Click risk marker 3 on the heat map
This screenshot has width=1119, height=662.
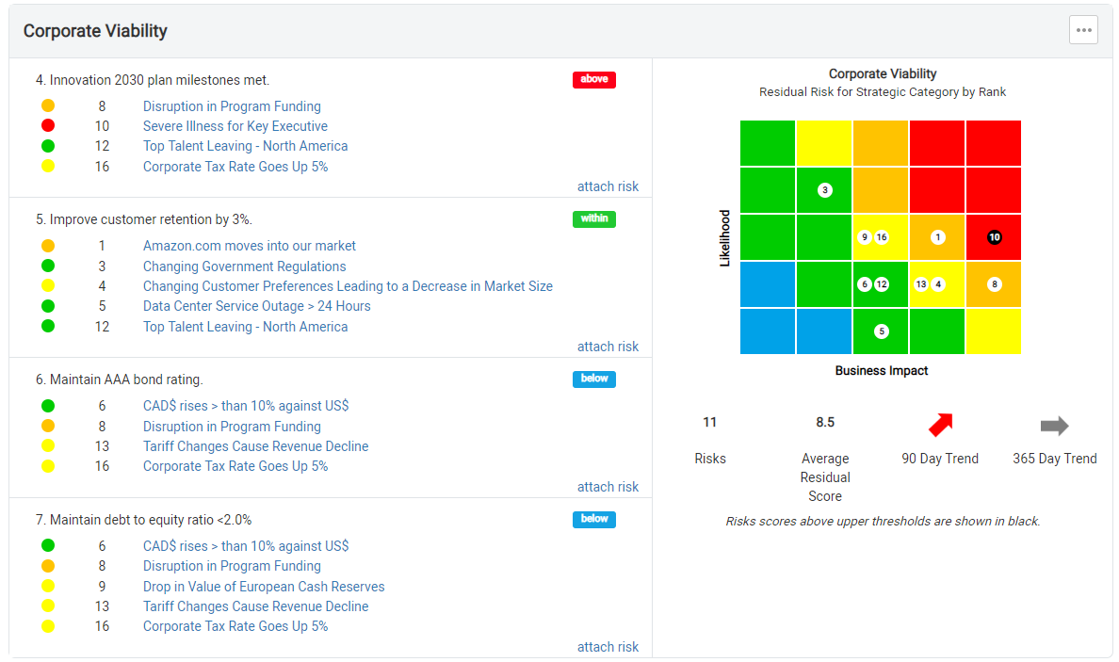[x=824, y=190]
